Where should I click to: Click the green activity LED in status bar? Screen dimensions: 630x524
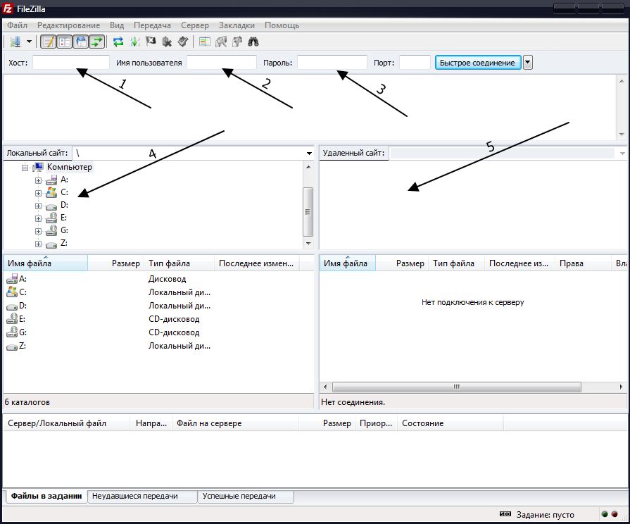605,514
